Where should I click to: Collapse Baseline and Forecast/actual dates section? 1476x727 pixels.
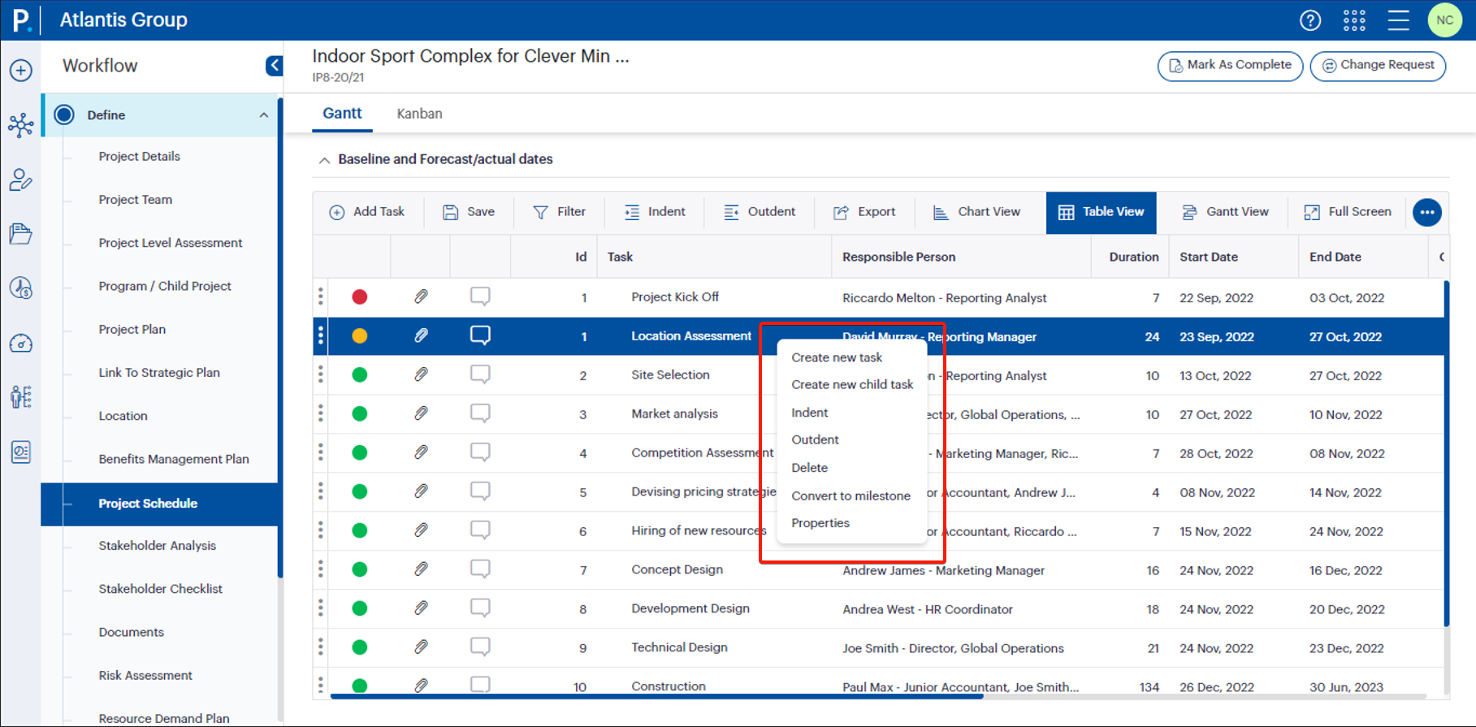coord(324,160)
